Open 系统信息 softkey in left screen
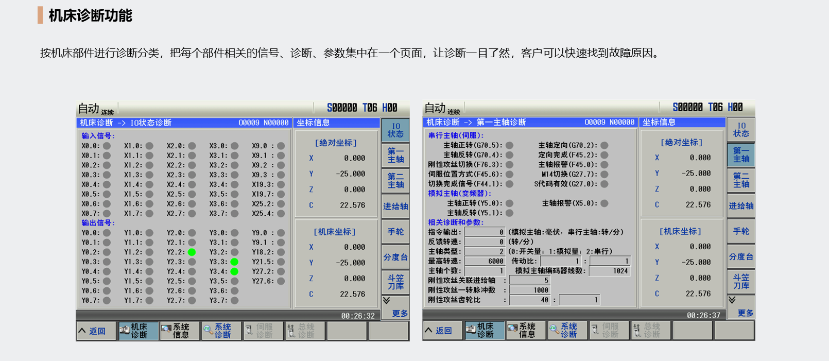This screenshot has width=829, height=361. pyautogui.click(x=175, y=331)
